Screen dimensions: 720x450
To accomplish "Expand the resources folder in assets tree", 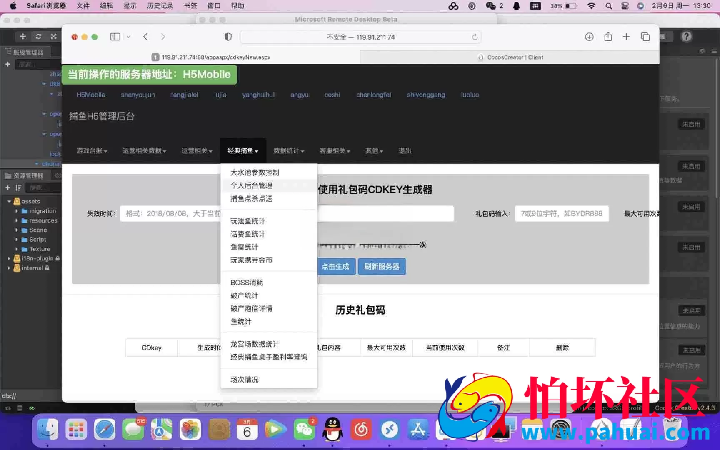I will 17,220.
